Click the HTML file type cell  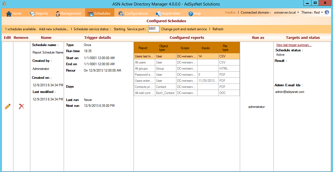229,69
